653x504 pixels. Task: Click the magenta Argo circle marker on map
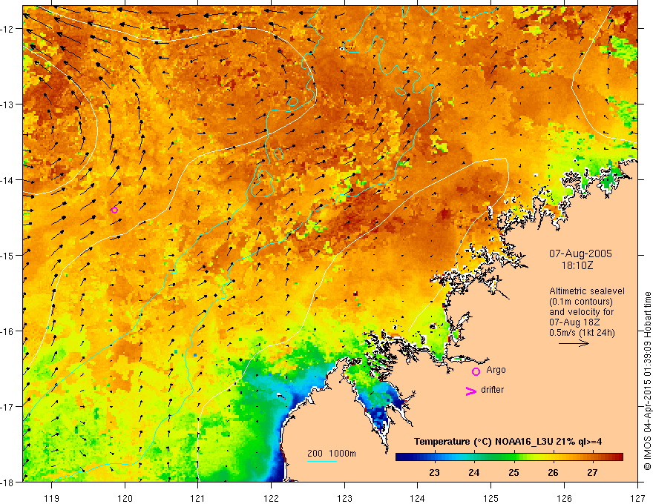tap(114, 210)
